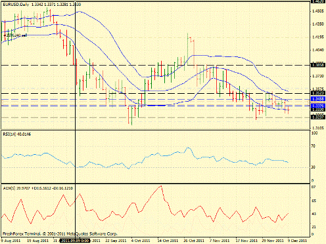The width and height of the screenshot is (326, 244).
Task: Click the ADX(5) indicator label with DI values
Action: (x=38, y=188)
